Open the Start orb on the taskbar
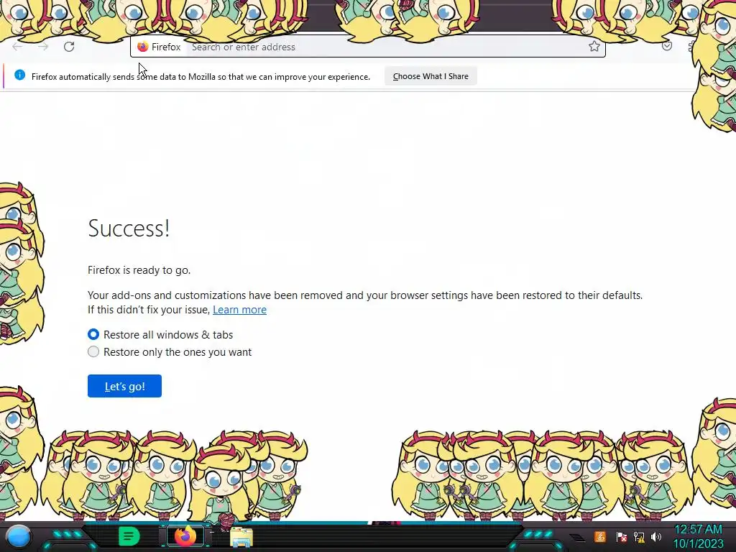 pyautogui.click(x=19, y=537)
